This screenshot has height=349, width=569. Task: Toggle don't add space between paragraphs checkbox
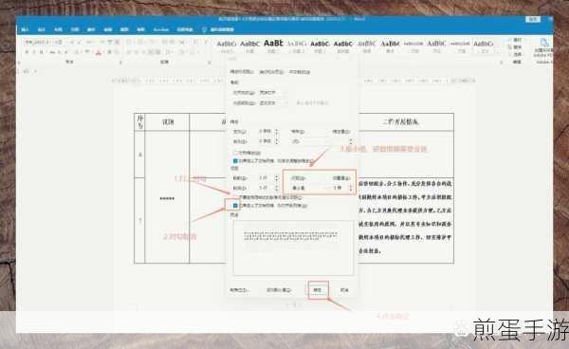click(x=235, y=197)
